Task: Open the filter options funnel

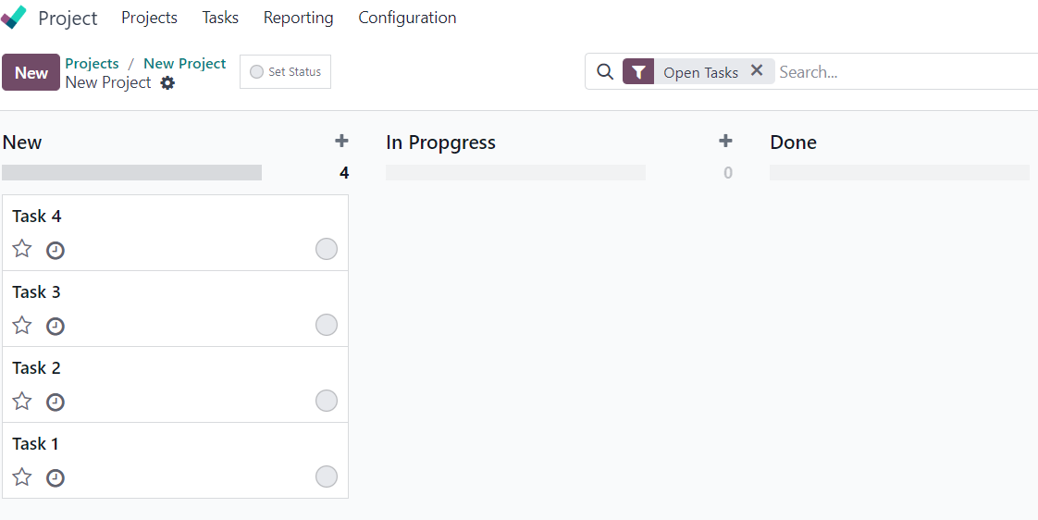Action: coord(638,71)
